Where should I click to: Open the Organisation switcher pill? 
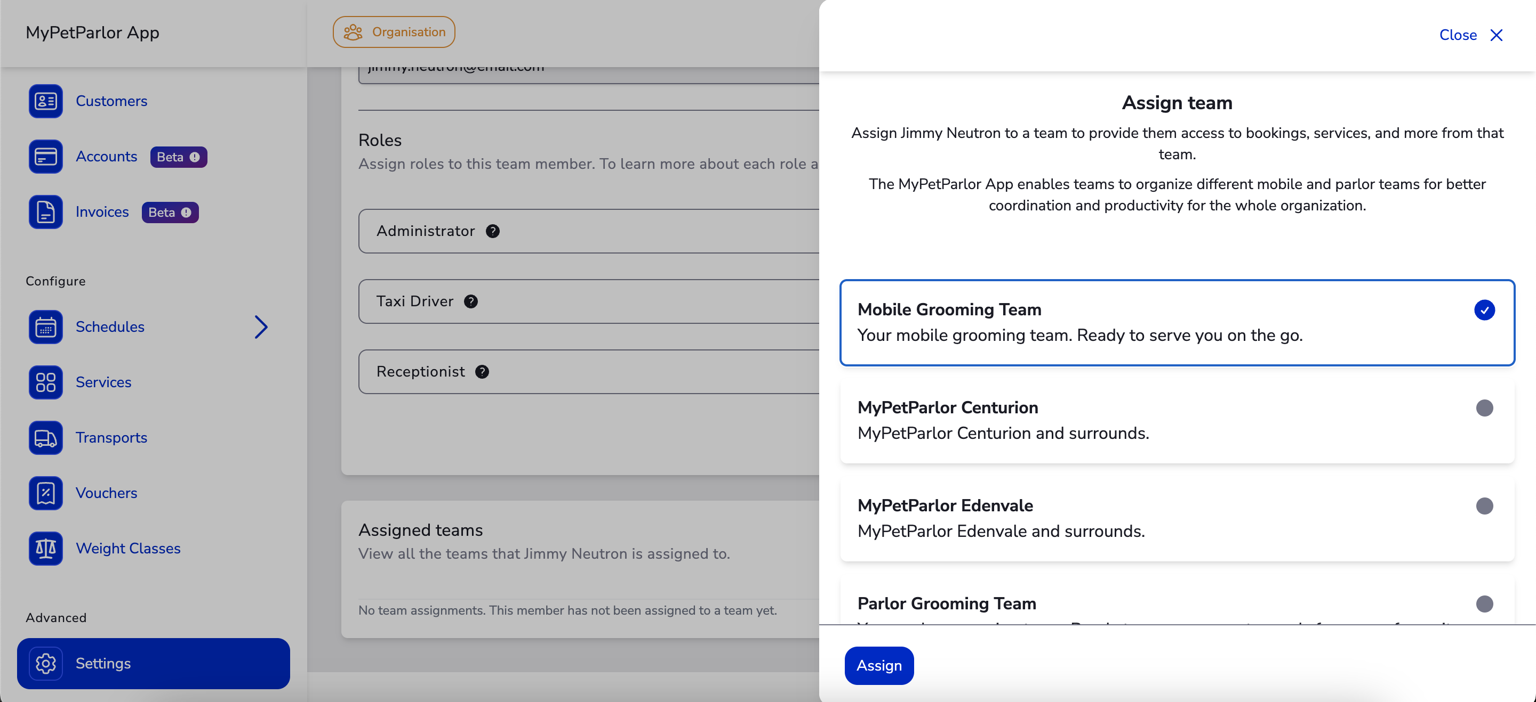point(394,32)
